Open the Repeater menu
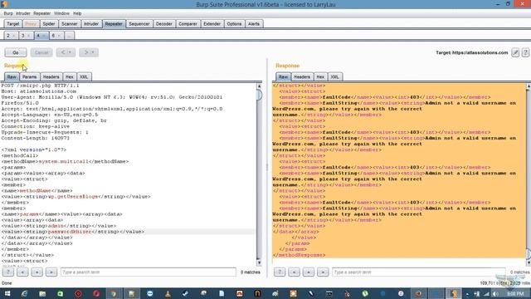Image resolution: width=531 pixels, height=299 pixels. (x=42, y=13)
